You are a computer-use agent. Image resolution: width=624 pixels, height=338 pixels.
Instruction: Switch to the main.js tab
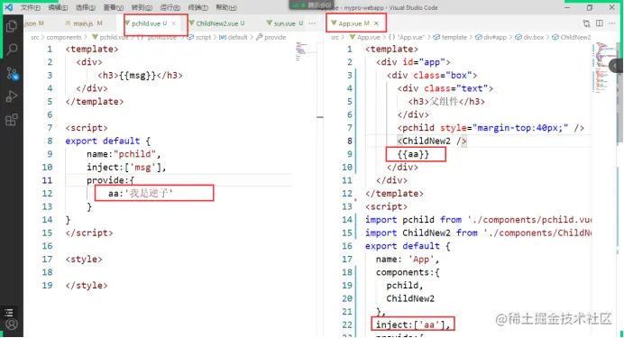pyautogui.click(x=84, y=23)
